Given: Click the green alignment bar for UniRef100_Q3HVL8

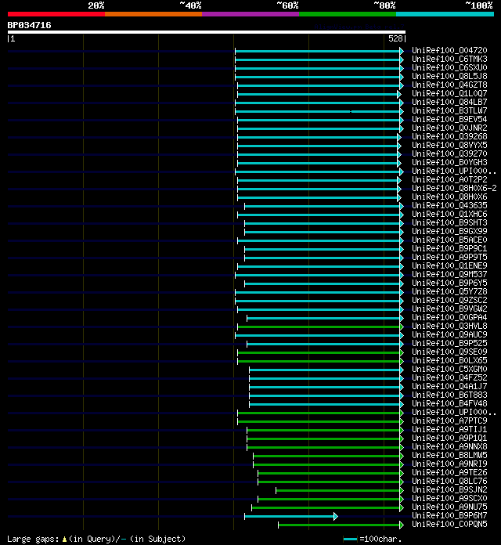Looking at the screenshot, I should 320,327.
